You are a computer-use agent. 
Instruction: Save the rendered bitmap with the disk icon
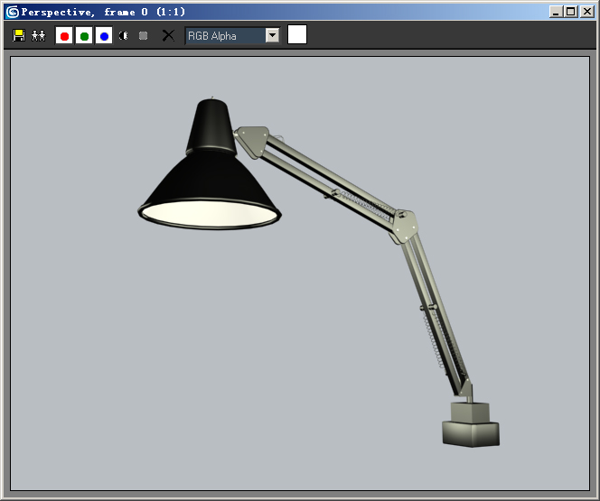point(19,35)
